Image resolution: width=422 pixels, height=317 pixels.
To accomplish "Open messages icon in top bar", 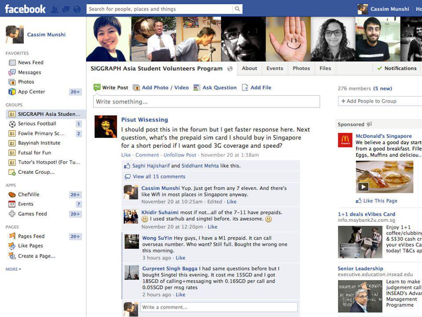I will click(66, 9).
